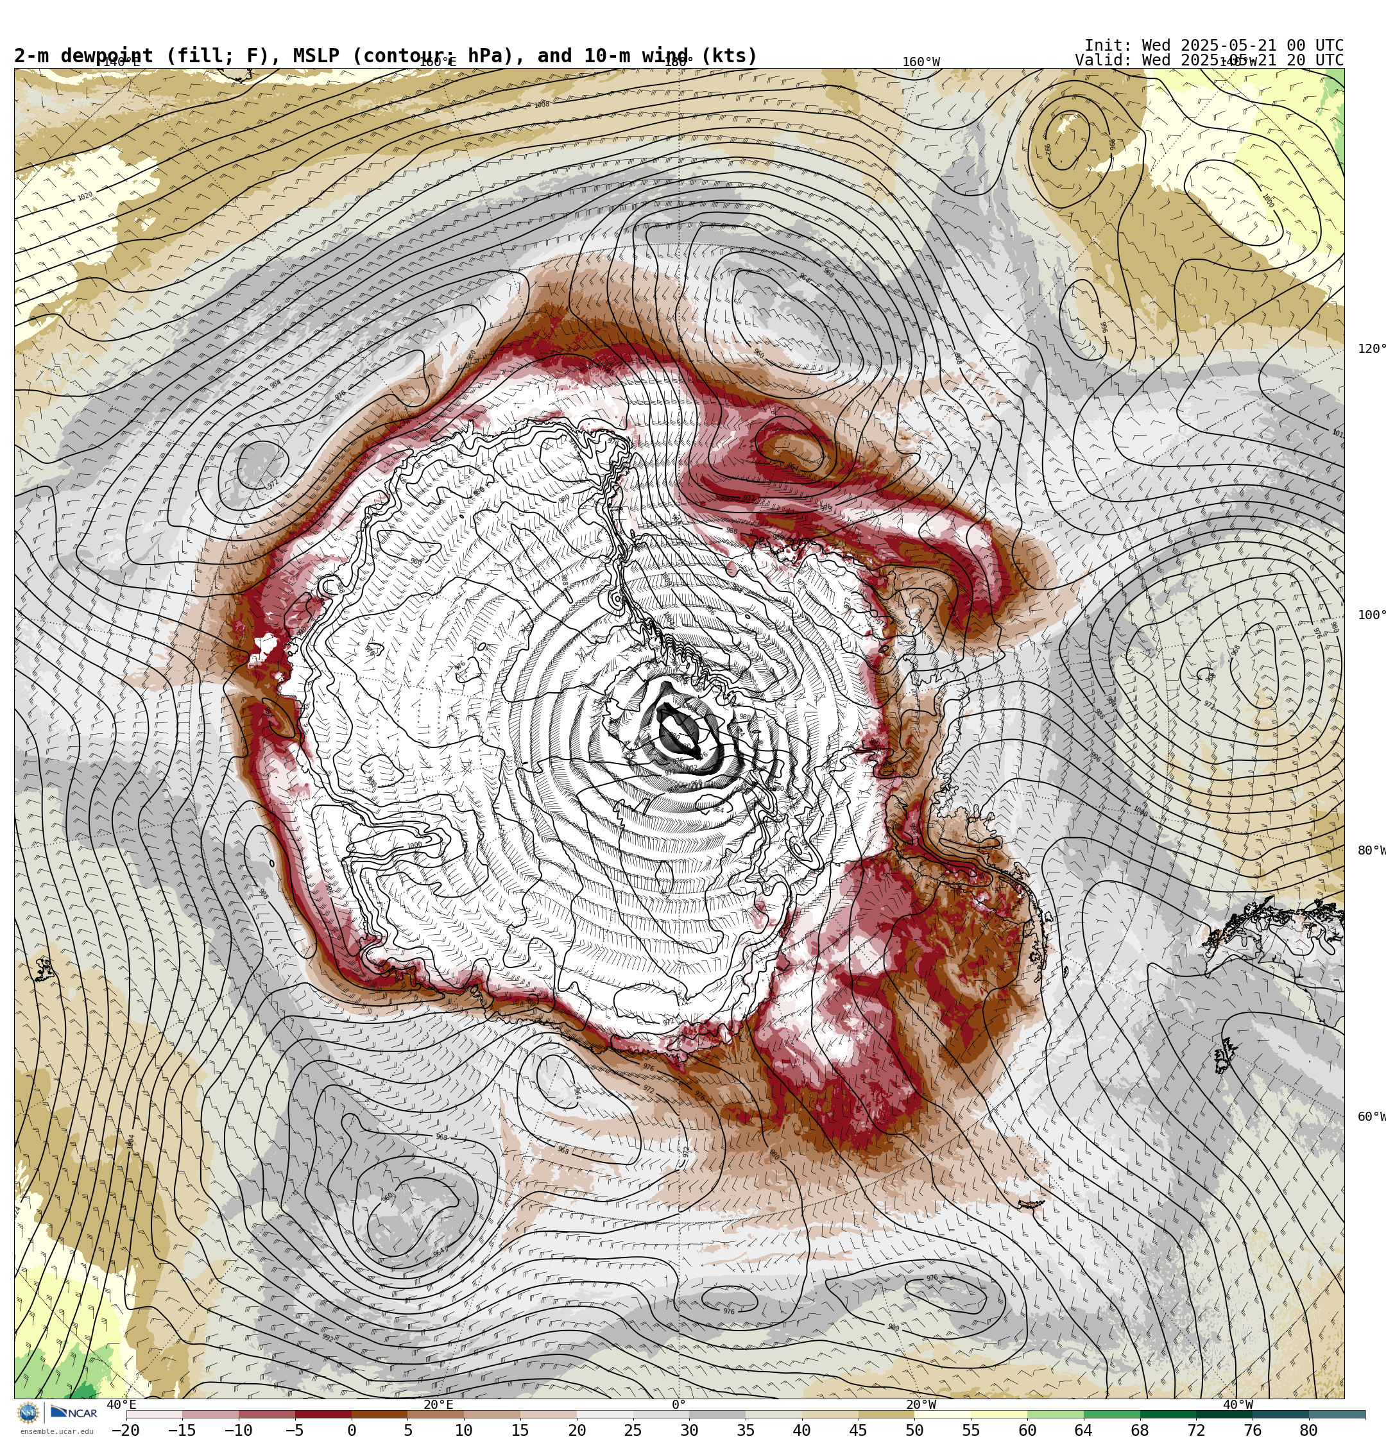This screenshot has height=1439, width=1386.
Task: Click the 1008 isobar contour label
Action: point(542,105)
